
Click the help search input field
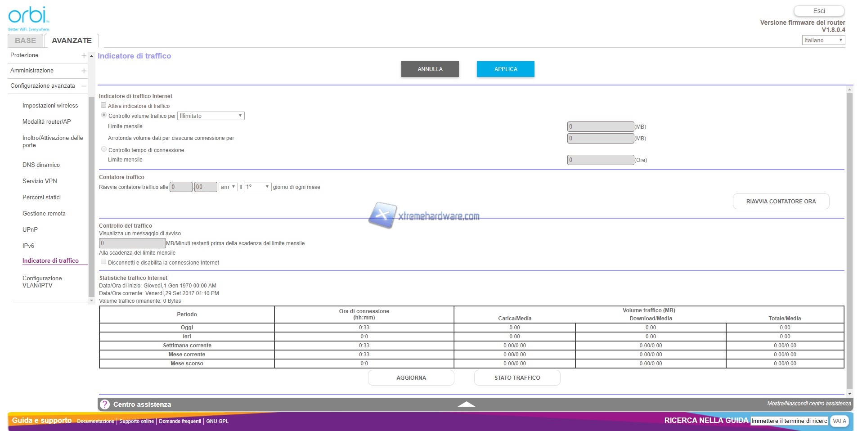tap(789, 421)
